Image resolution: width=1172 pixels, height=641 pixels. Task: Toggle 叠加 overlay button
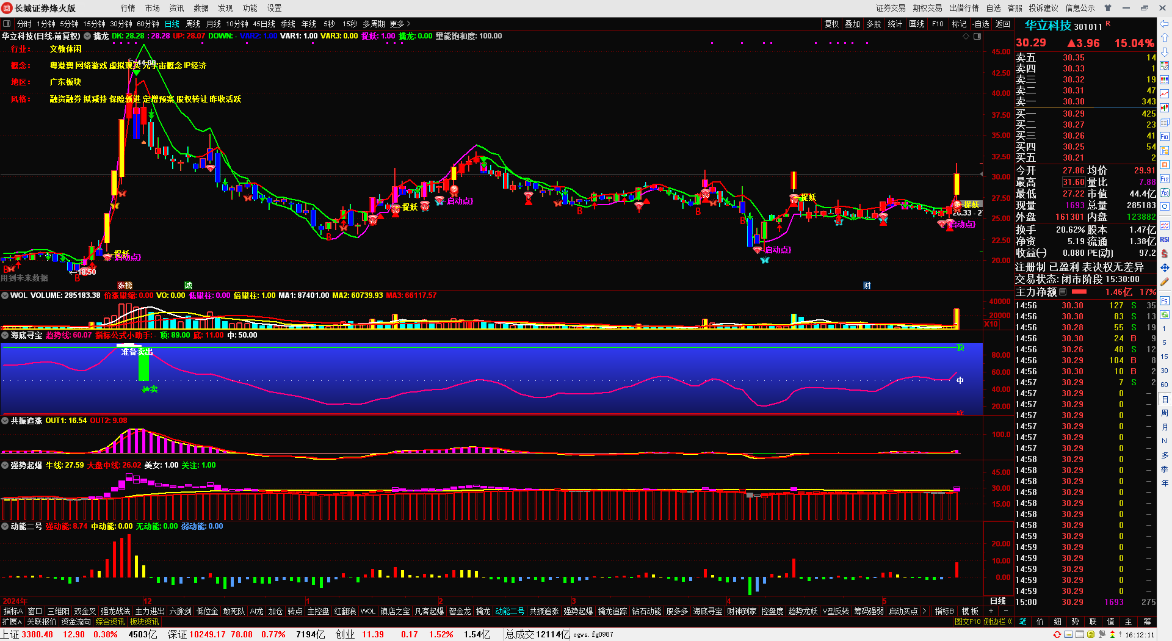[852, 24]
